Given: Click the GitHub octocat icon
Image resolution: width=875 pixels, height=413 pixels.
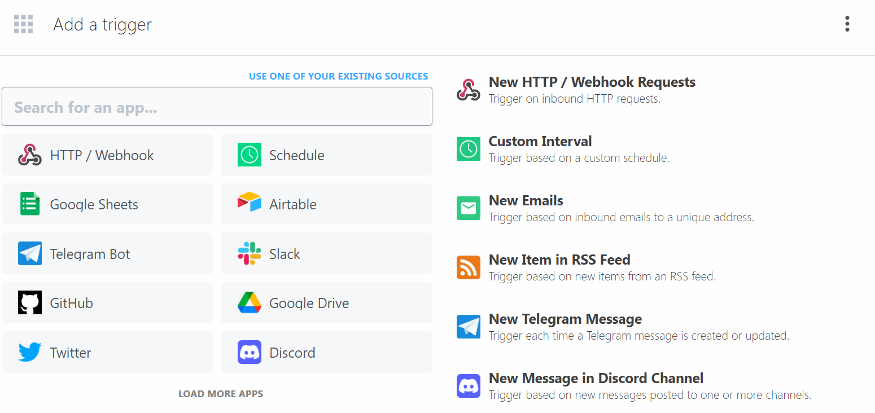Looking at the screenshot, I should tap(30, 303).
